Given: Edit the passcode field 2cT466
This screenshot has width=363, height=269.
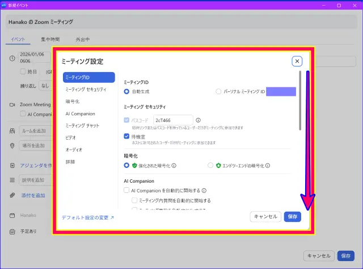Looking at the screenshot, I should click(x=173, y=120).
